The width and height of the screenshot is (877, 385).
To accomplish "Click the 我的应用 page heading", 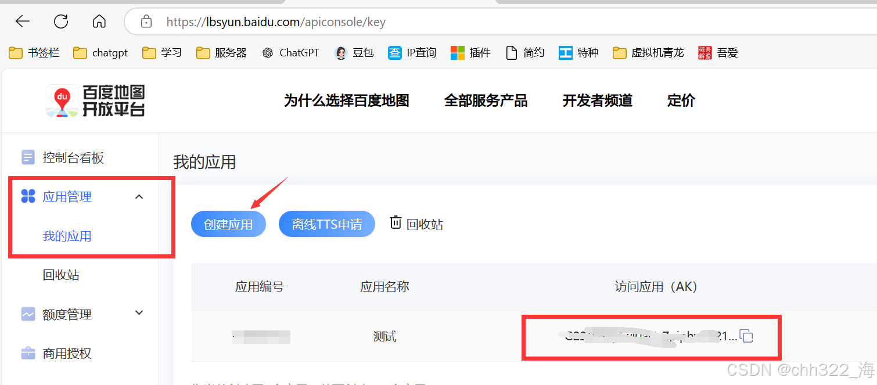I will click(x=204, y=162).
